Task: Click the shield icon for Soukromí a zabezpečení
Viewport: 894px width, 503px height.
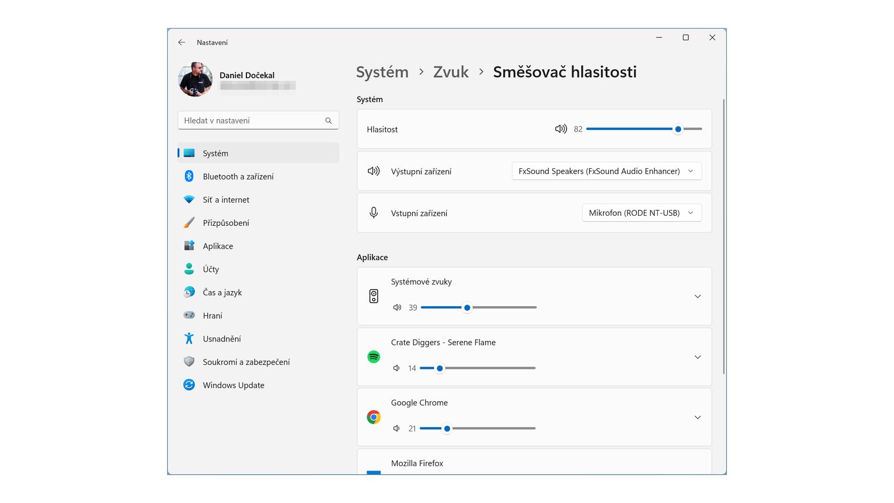Action: (189, 362)
